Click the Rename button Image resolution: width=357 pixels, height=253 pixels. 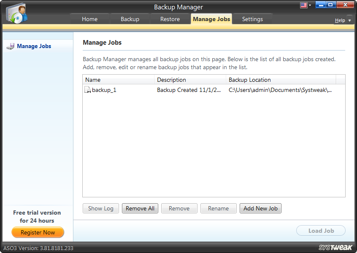[x=218, y=208]
